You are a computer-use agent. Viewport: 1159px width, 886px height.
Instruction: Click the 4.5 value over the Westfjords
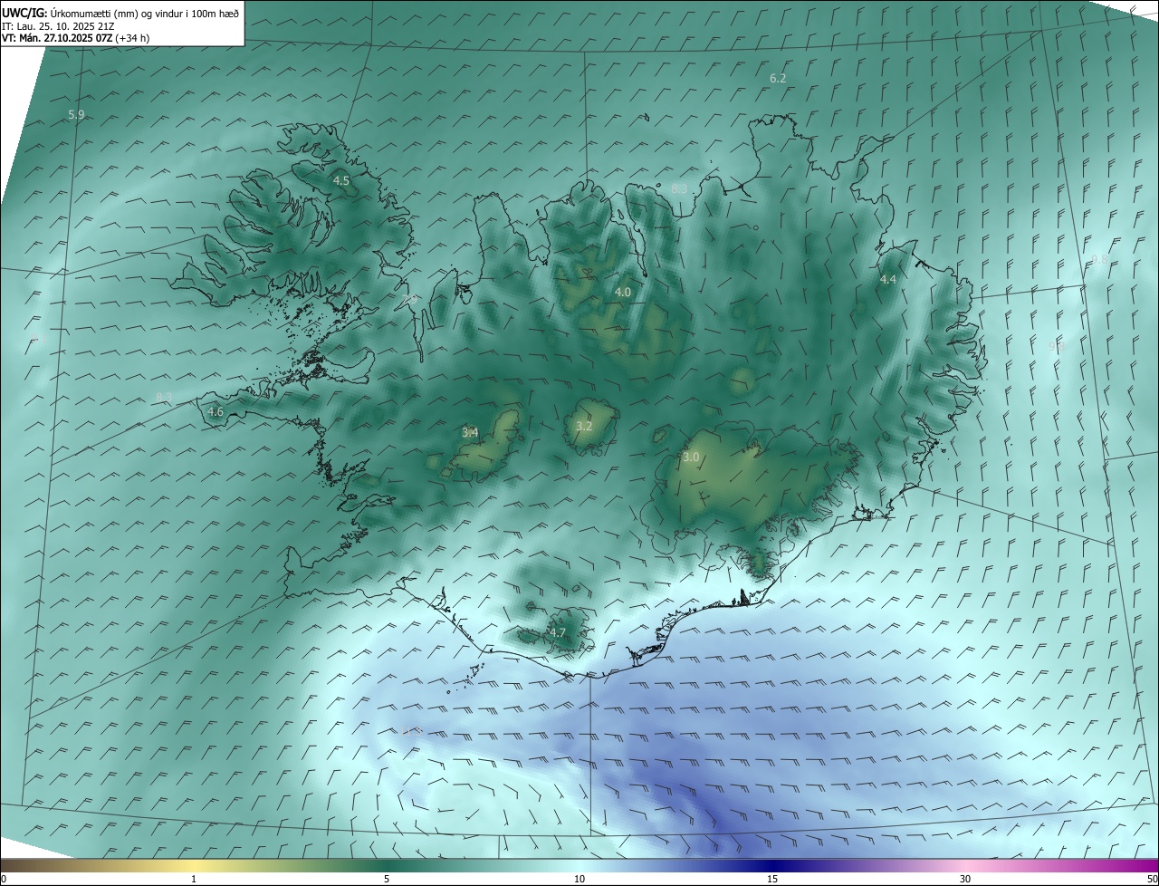click(x=341, y=180)
